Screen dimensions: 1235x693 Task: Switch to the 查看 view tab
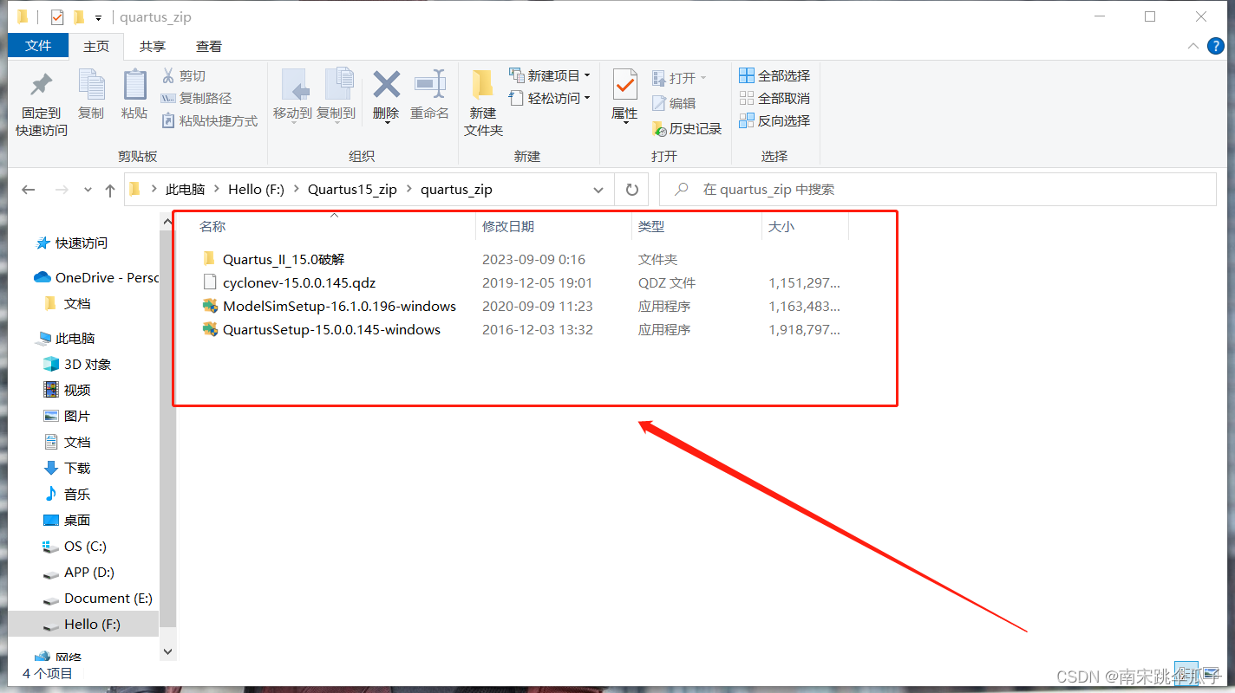tap(209, 46)
